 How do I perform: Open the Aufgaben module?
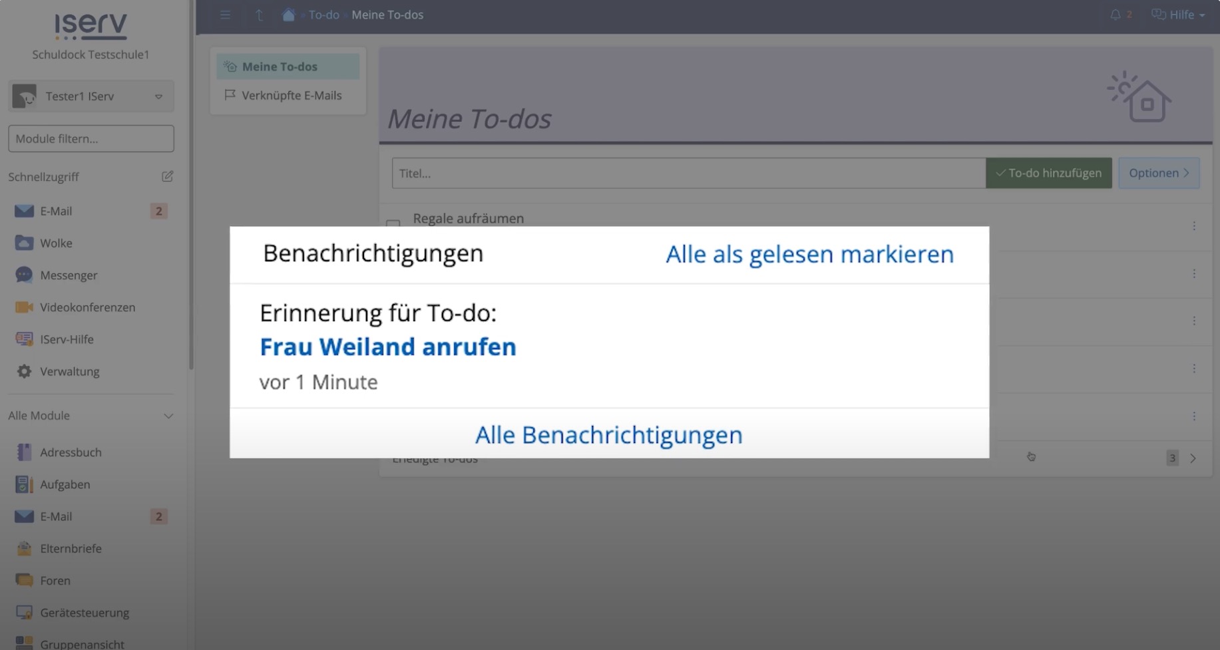pos(65,484)
